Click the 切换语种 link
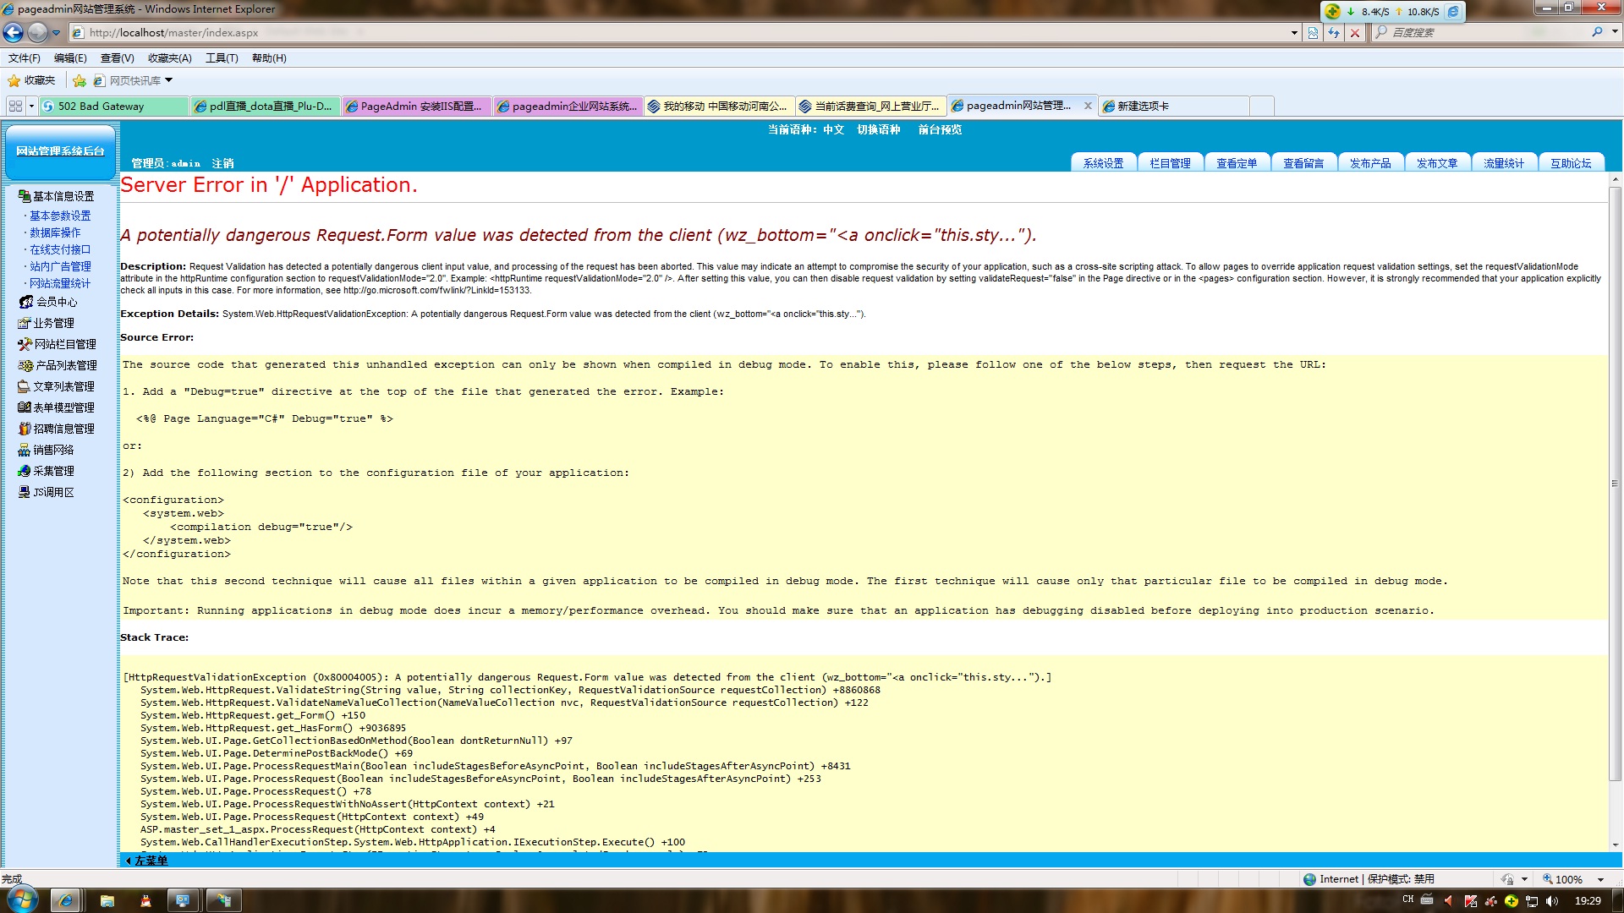 pyautogui.click(x=878, y=129)
